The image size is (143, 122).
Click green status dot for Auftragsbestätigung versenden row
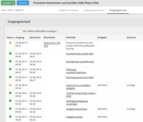pos(10,101)
